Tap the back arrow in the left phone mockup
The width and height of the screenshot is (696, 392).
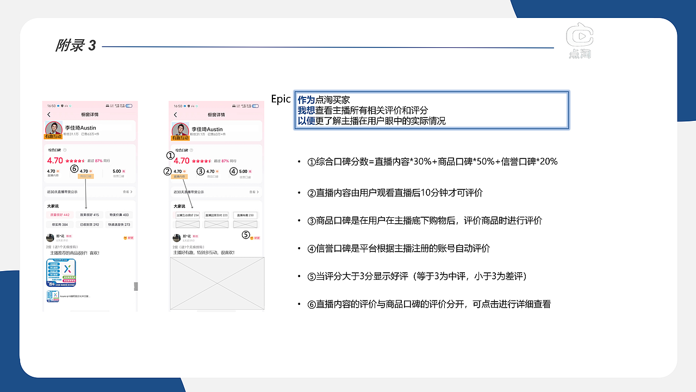click(x=49, y=114)
